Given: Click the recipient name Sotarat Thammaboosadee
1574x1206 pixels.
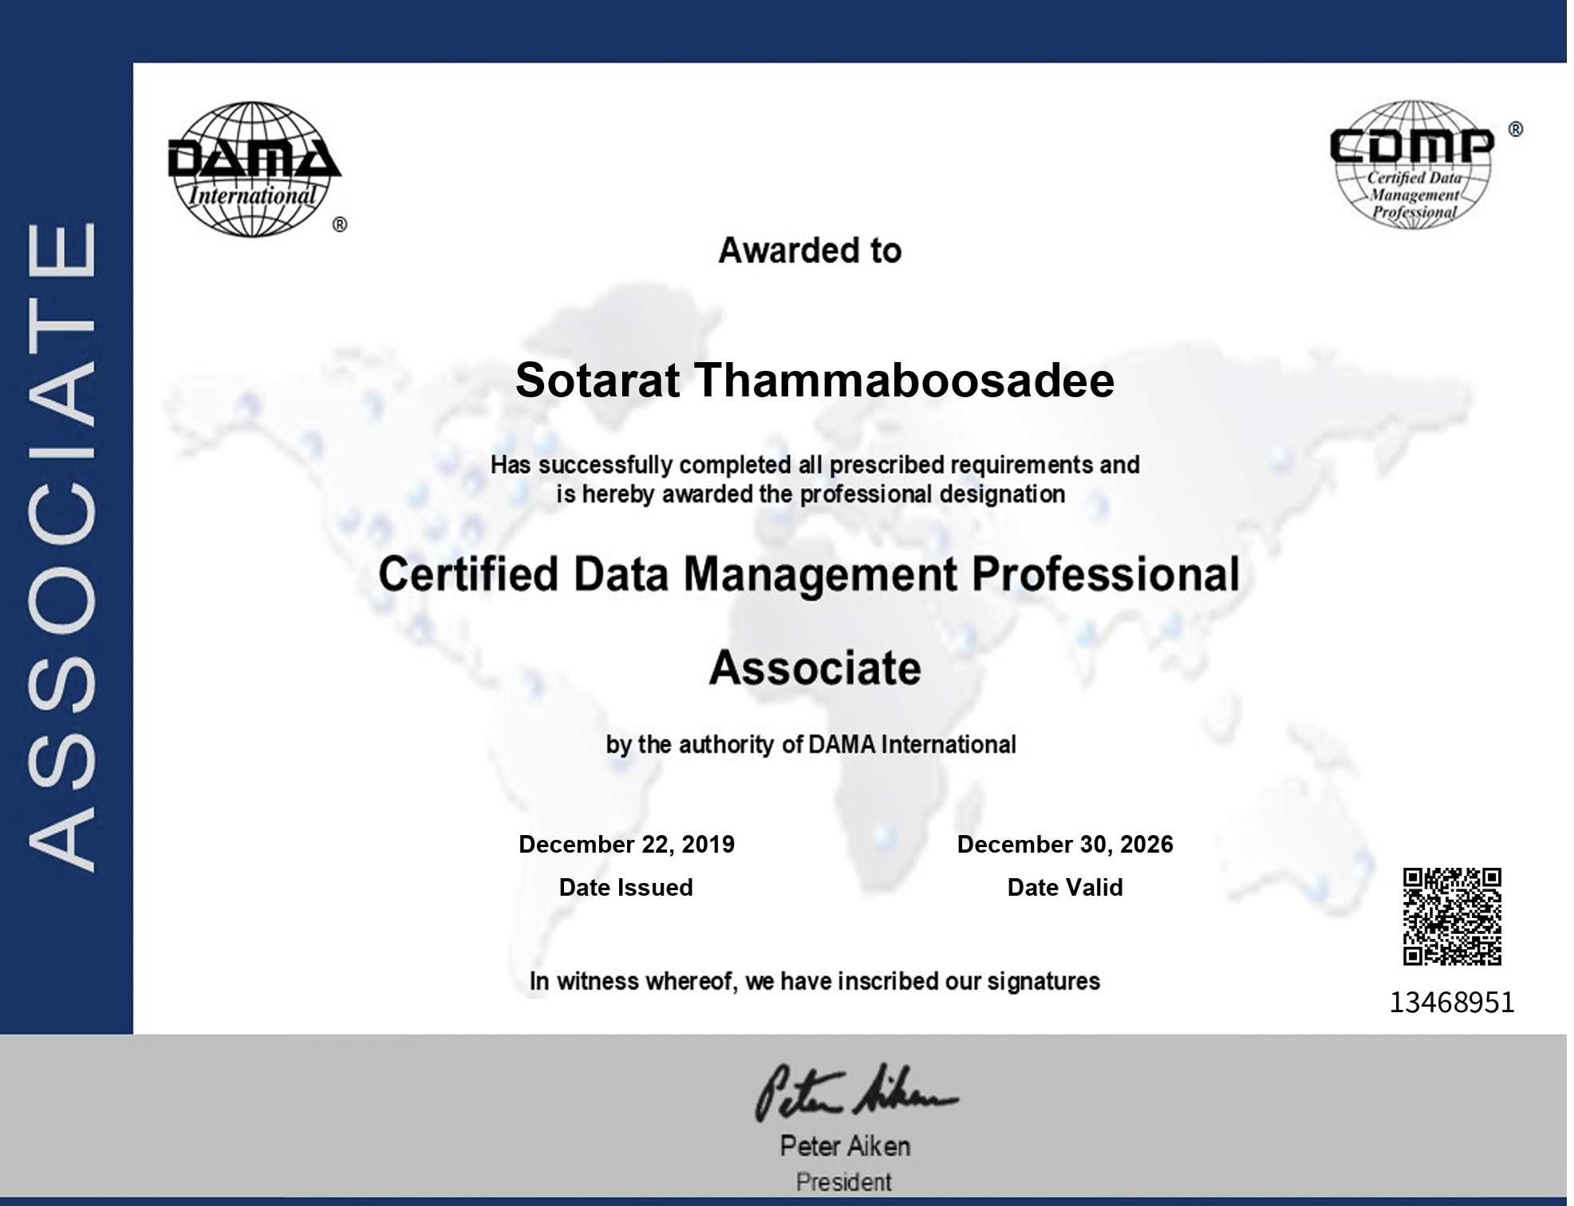Looking at the screenshot, I should 814,380.
